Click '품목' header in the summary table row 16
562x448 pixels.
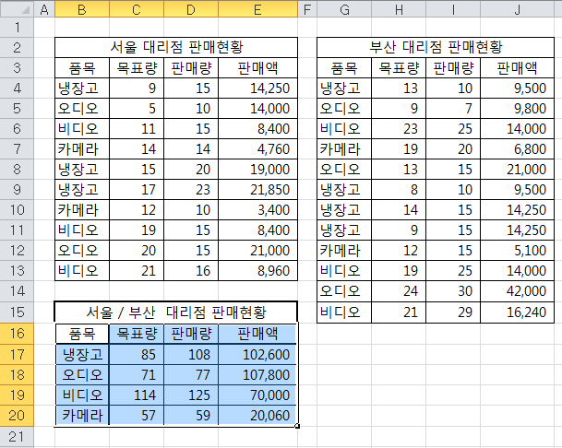[82, 334]
